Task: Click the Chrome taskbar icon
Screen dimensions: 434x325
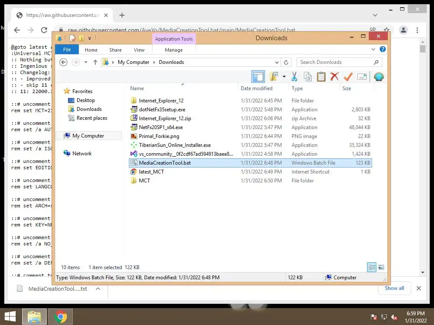Action: coord(60,317)
